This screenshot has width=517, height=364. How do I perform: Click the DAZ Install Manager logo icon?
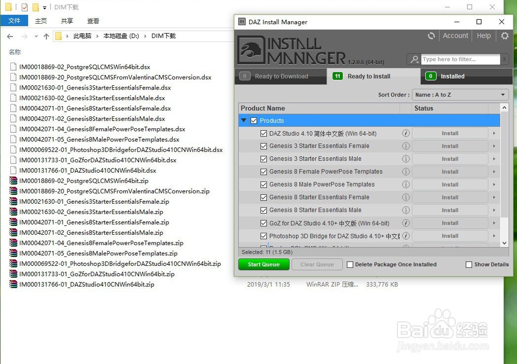(251, 50)
